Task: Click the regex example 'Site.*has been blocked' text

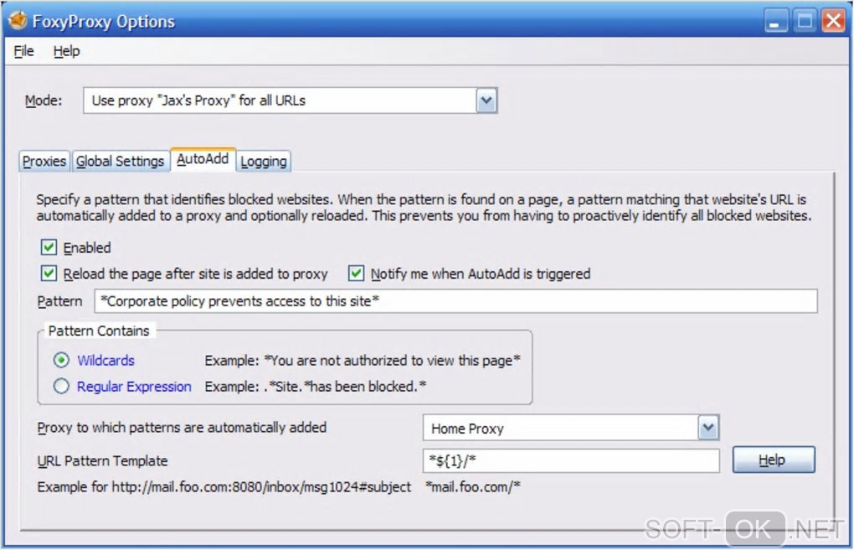Action: click(x=345, y=387)
